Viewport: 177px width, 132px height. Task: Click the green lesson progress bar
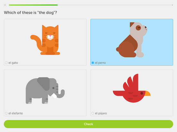[33, 5]
